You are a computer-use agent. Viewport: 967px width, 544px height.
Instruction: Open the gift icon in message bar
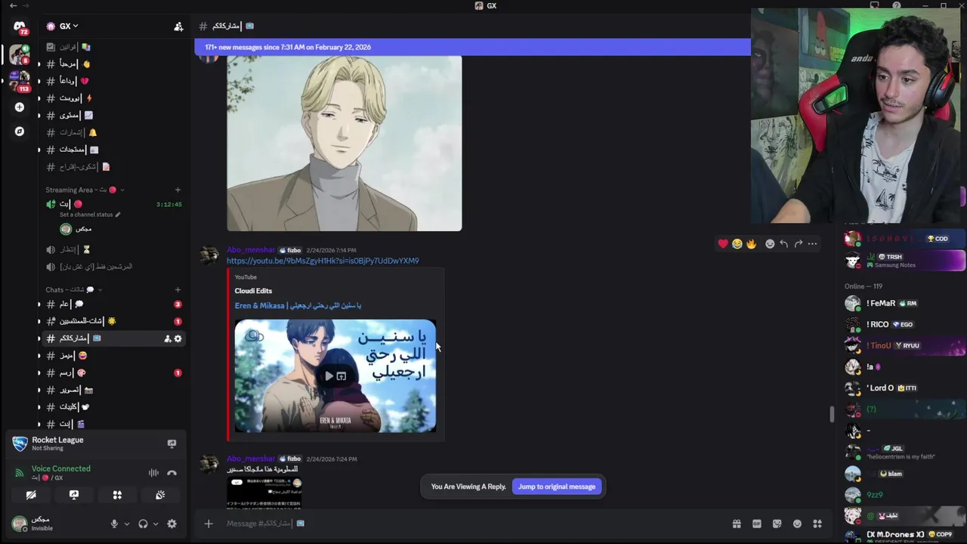[737, 524]
